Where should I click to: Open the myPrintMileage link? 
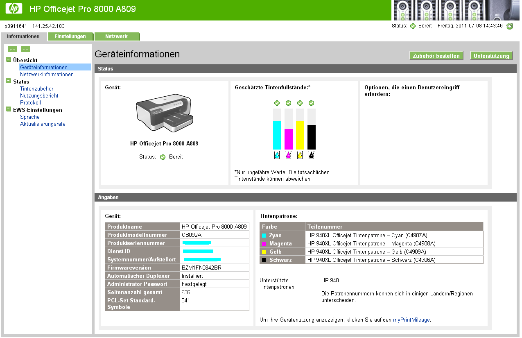411,320
